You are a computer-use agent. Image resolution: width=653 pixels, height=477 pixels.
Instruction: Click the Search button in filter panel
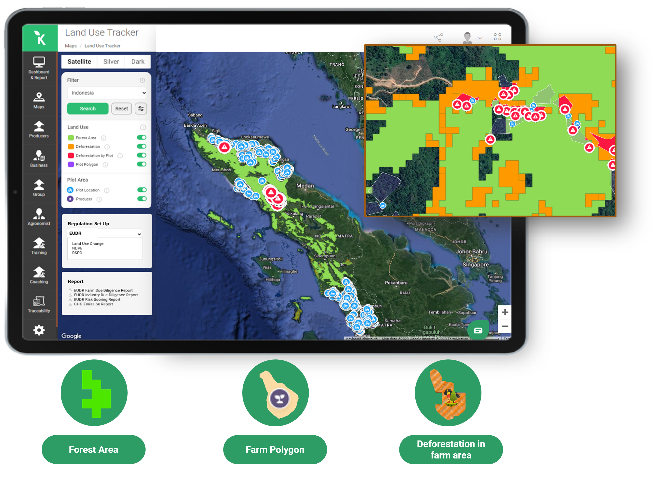tap(88, 109)
